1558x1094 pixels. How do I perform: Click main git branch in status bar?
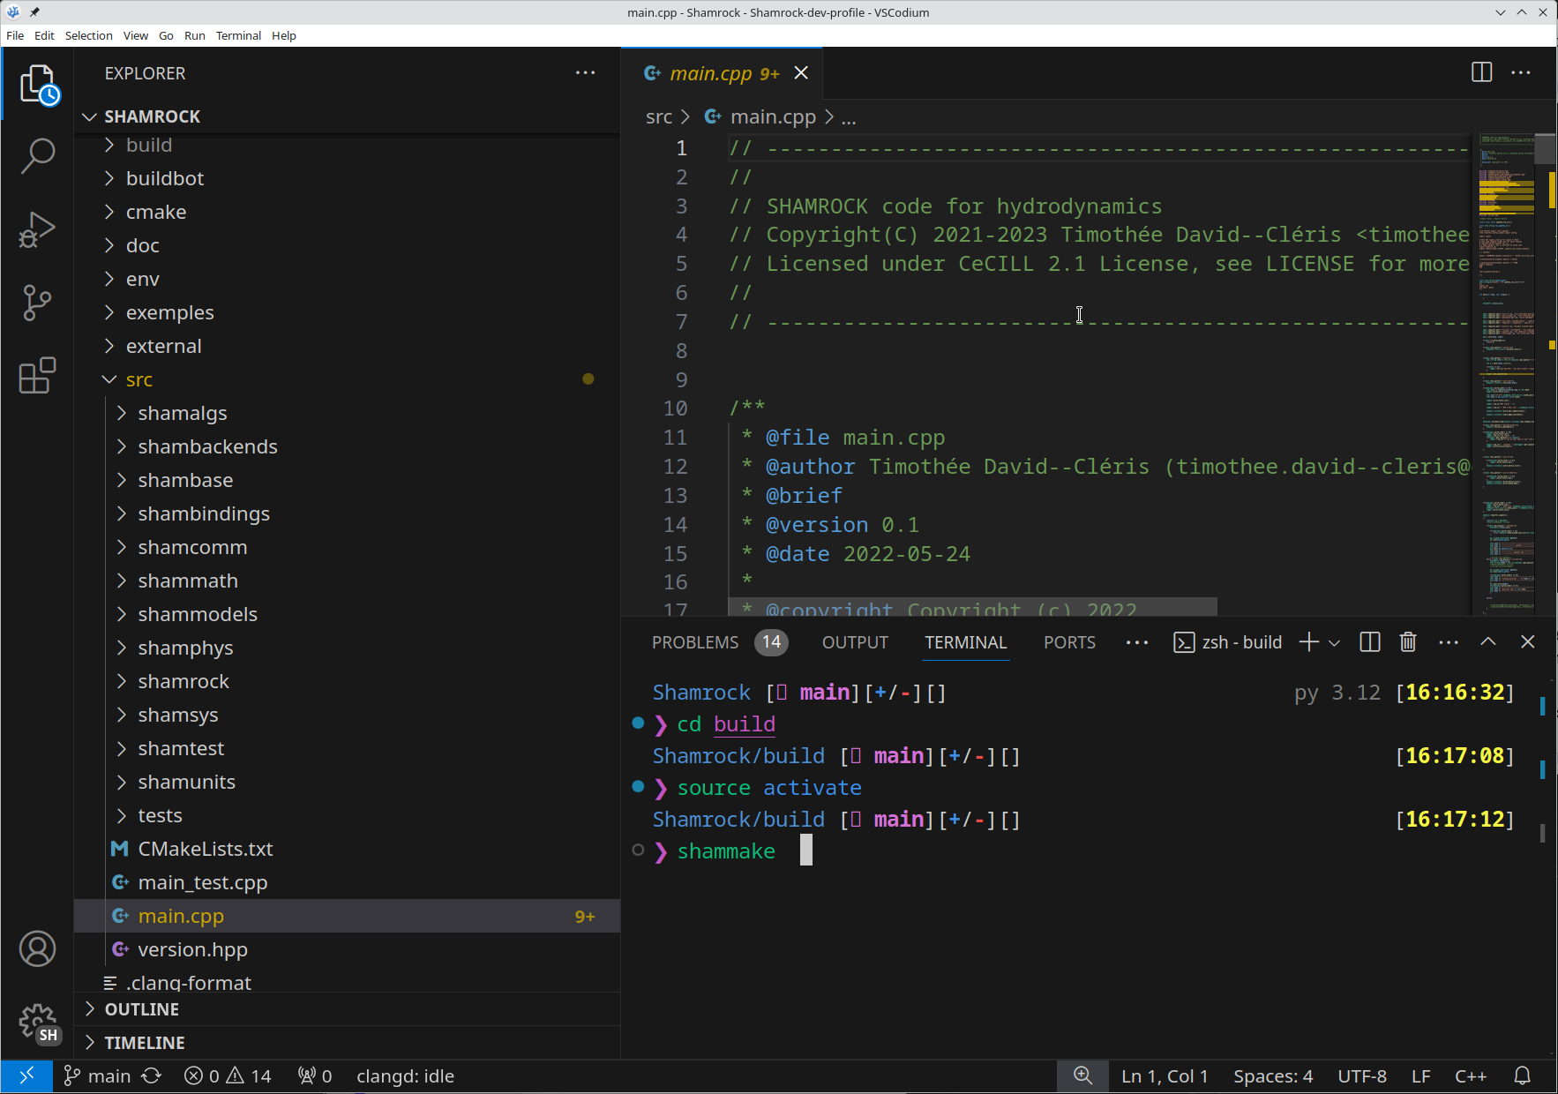click(x=97, y=1076)
